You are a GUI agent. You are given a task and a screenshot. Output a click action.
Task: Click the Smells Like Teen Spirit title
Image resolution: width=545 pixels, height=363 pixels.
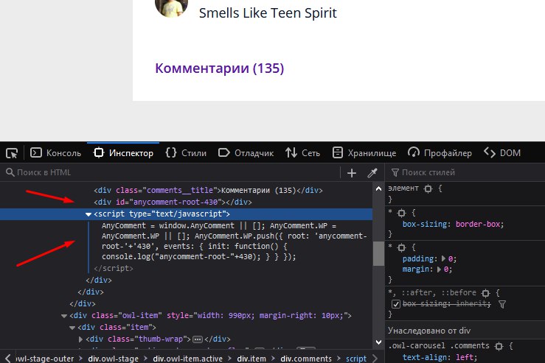268,13
